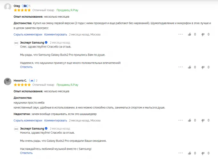The width and height of the screenshot is (218, 159).
Task: Collapse comments under Oleg's review
Action: point(28,35)
